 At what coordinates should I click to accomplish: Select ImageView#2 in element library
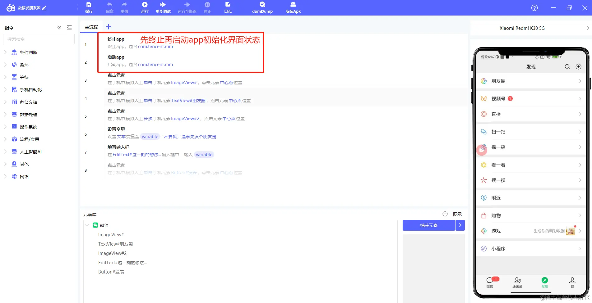[x=112, y=253]
